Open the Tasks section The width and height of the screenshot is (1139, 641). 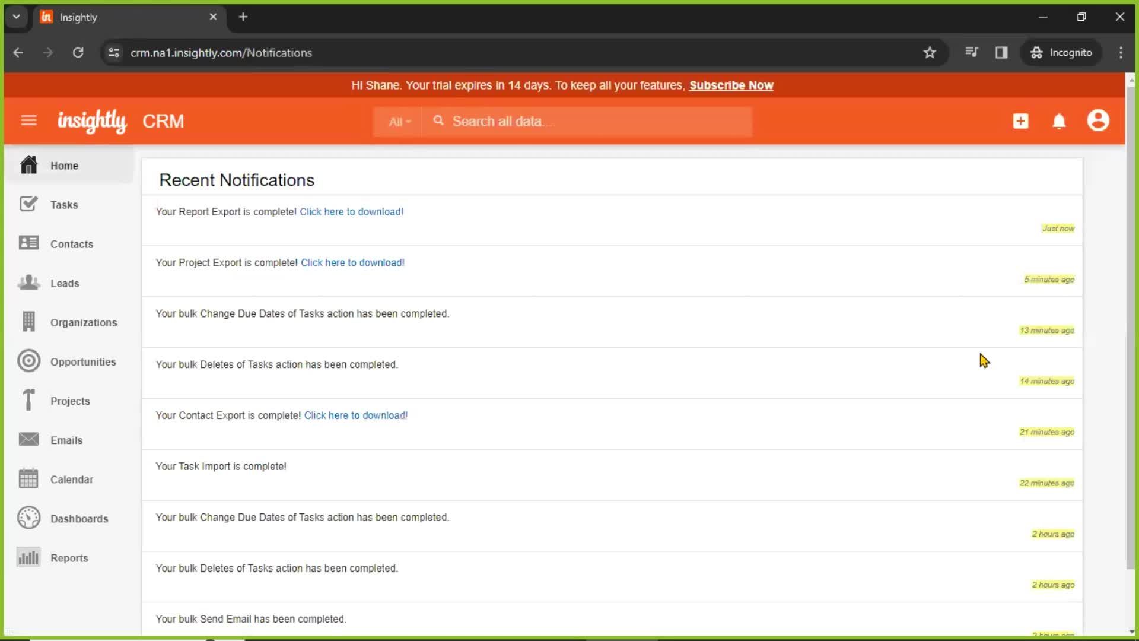[x=65, y=204]
